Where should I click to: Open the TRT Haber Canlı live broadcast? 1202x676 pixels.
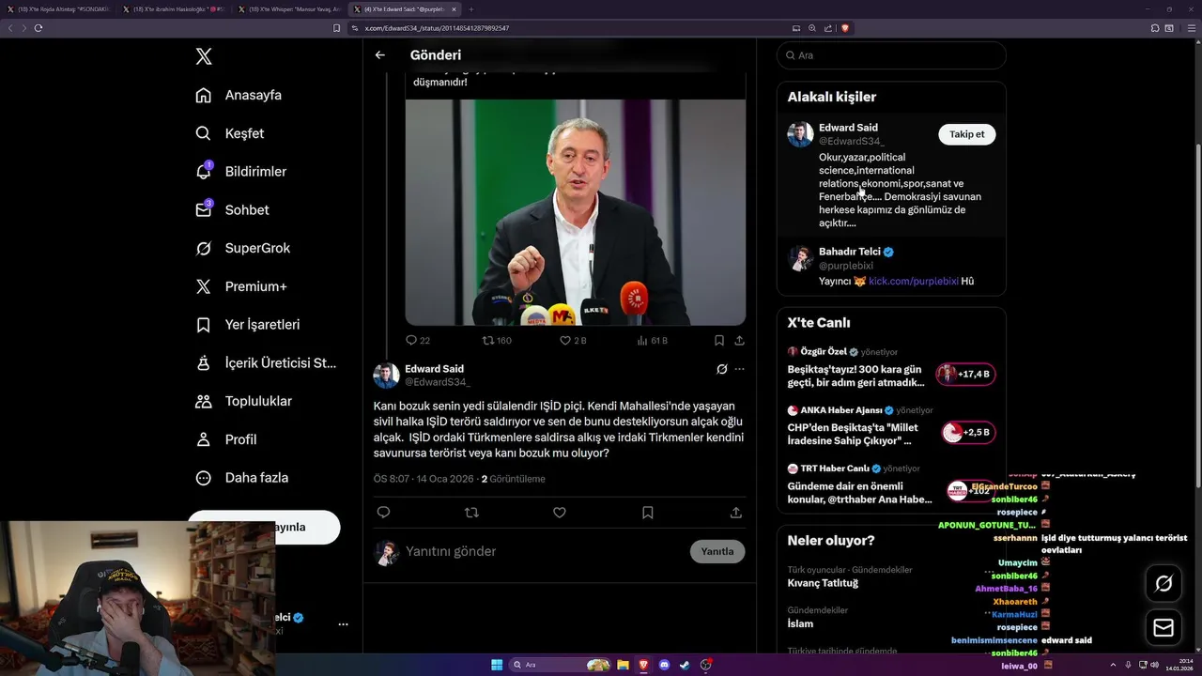point(891,484)
